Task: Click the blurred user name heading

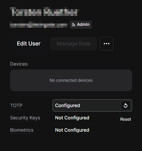Action: (45, 11)
